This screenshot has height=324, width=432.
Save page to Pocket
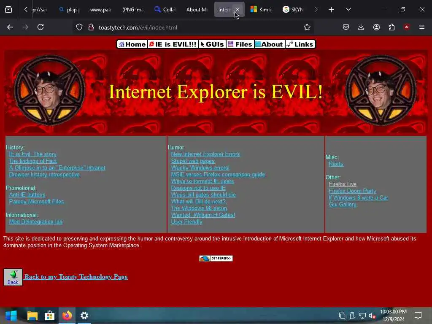point(346,27)
